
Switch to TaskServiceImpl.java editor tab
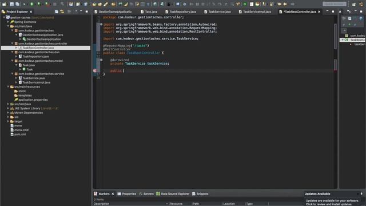click(255, 11)
